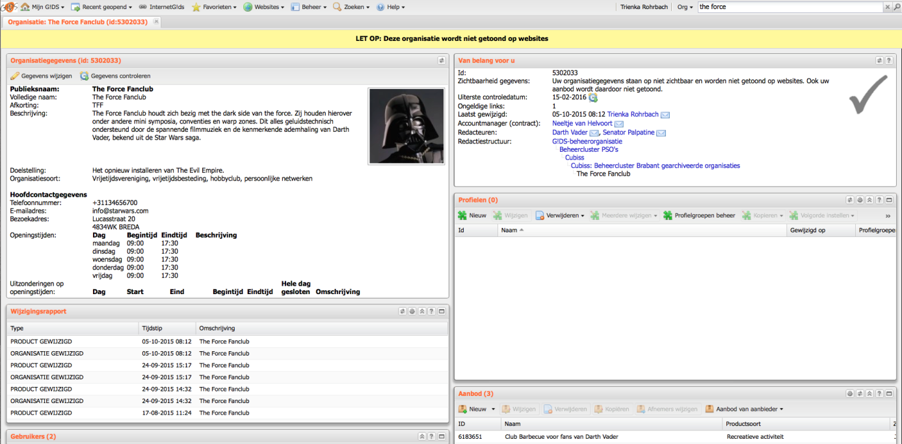This screenshot has height=444, width=902.
Task: Open the Zoeken dropdown menu
Action: pos(351,6)
